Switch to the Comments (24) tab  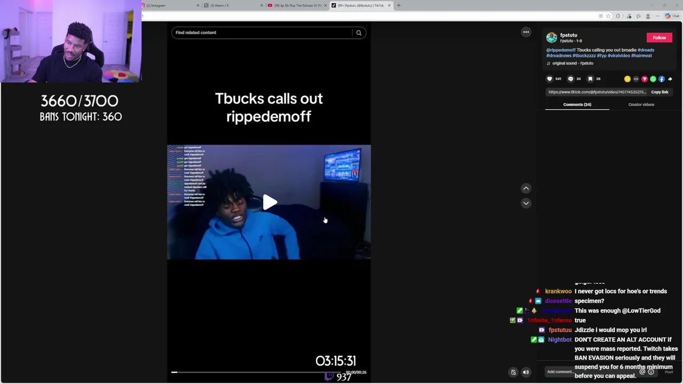[577, 105]
